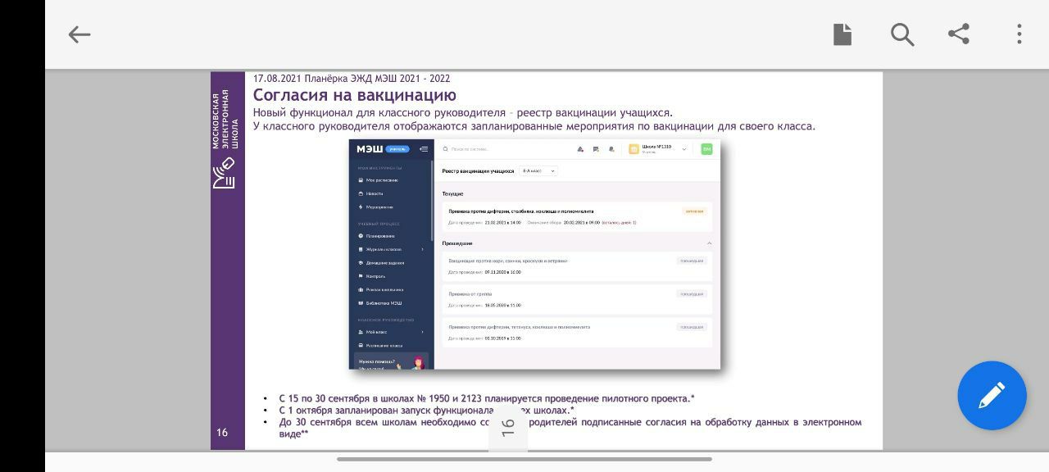Tap the rotated page number 16 tab

[508, 427]
